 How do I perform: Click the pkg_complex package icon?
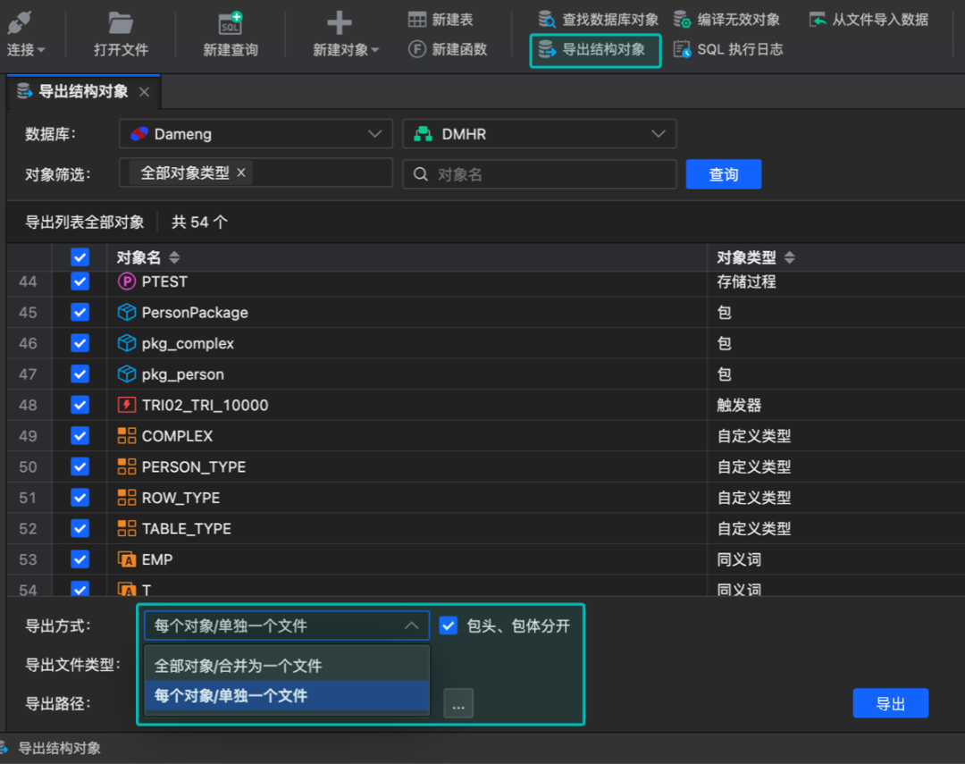tap(127, 343)
